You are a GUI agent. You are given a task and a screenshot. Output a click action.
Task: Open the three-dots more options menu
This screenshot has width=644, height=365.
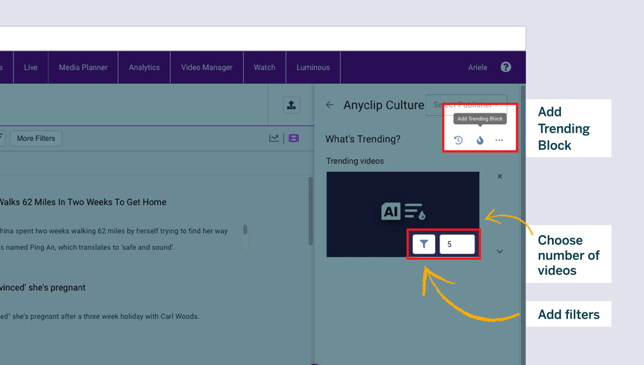[499, 140]
